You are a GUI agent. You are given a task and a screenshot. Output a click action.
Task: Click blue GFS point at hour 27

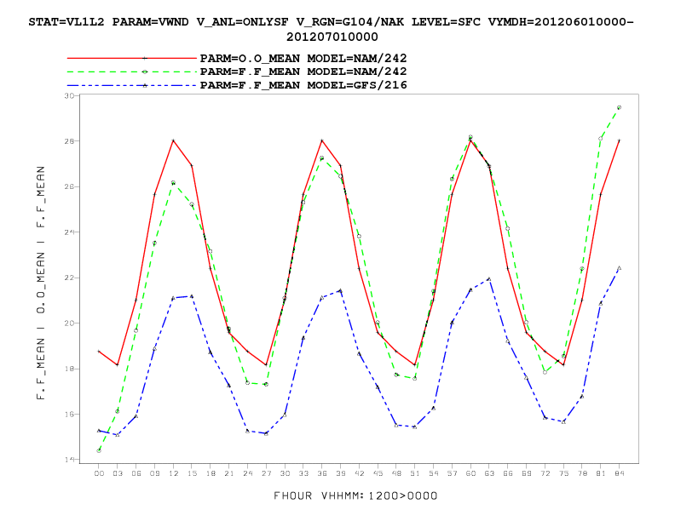tap(266, 433)
